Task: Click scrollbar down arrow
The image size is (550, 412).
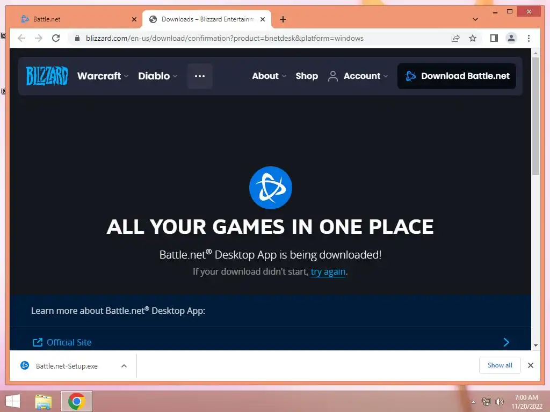Action: pos(535,345)
